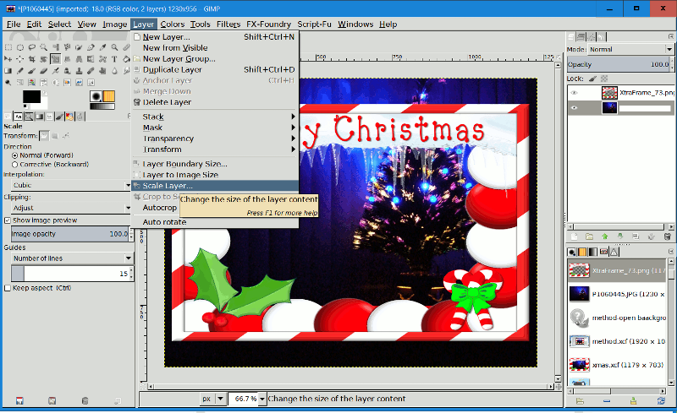Image resolution: width=677 pixels, height=413 pixels.
Task: Open the px units dropdown in status bar
Action: pyautogui.click(x=213, y=399)
